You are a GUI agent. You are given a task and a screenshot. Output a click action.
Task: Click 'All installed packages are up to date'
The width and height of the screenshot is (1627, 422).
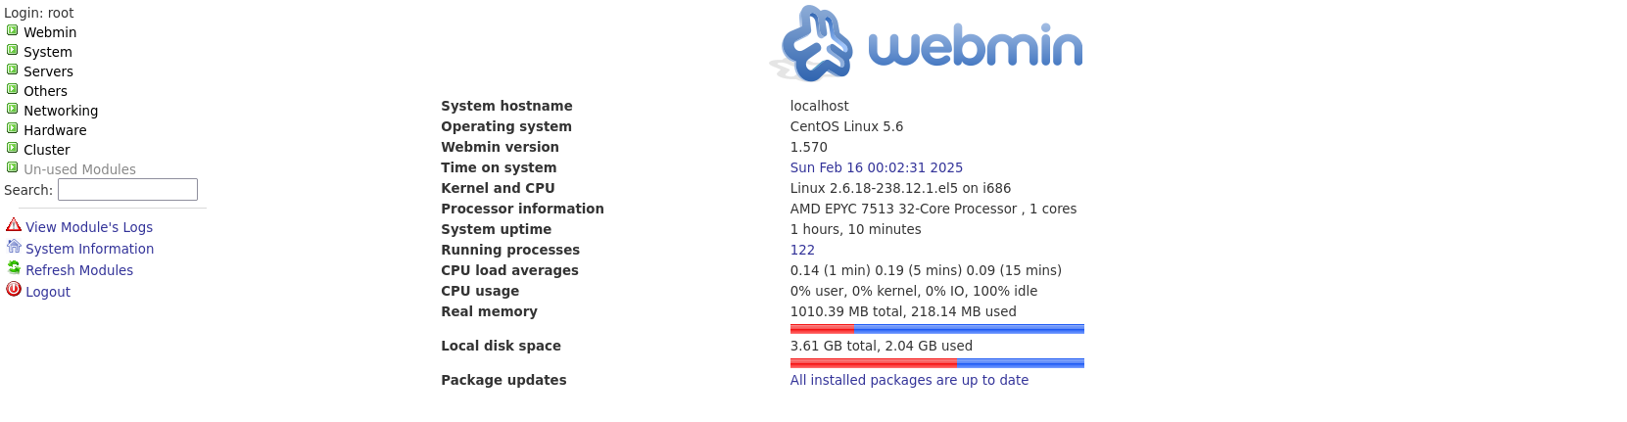point(909,380)
